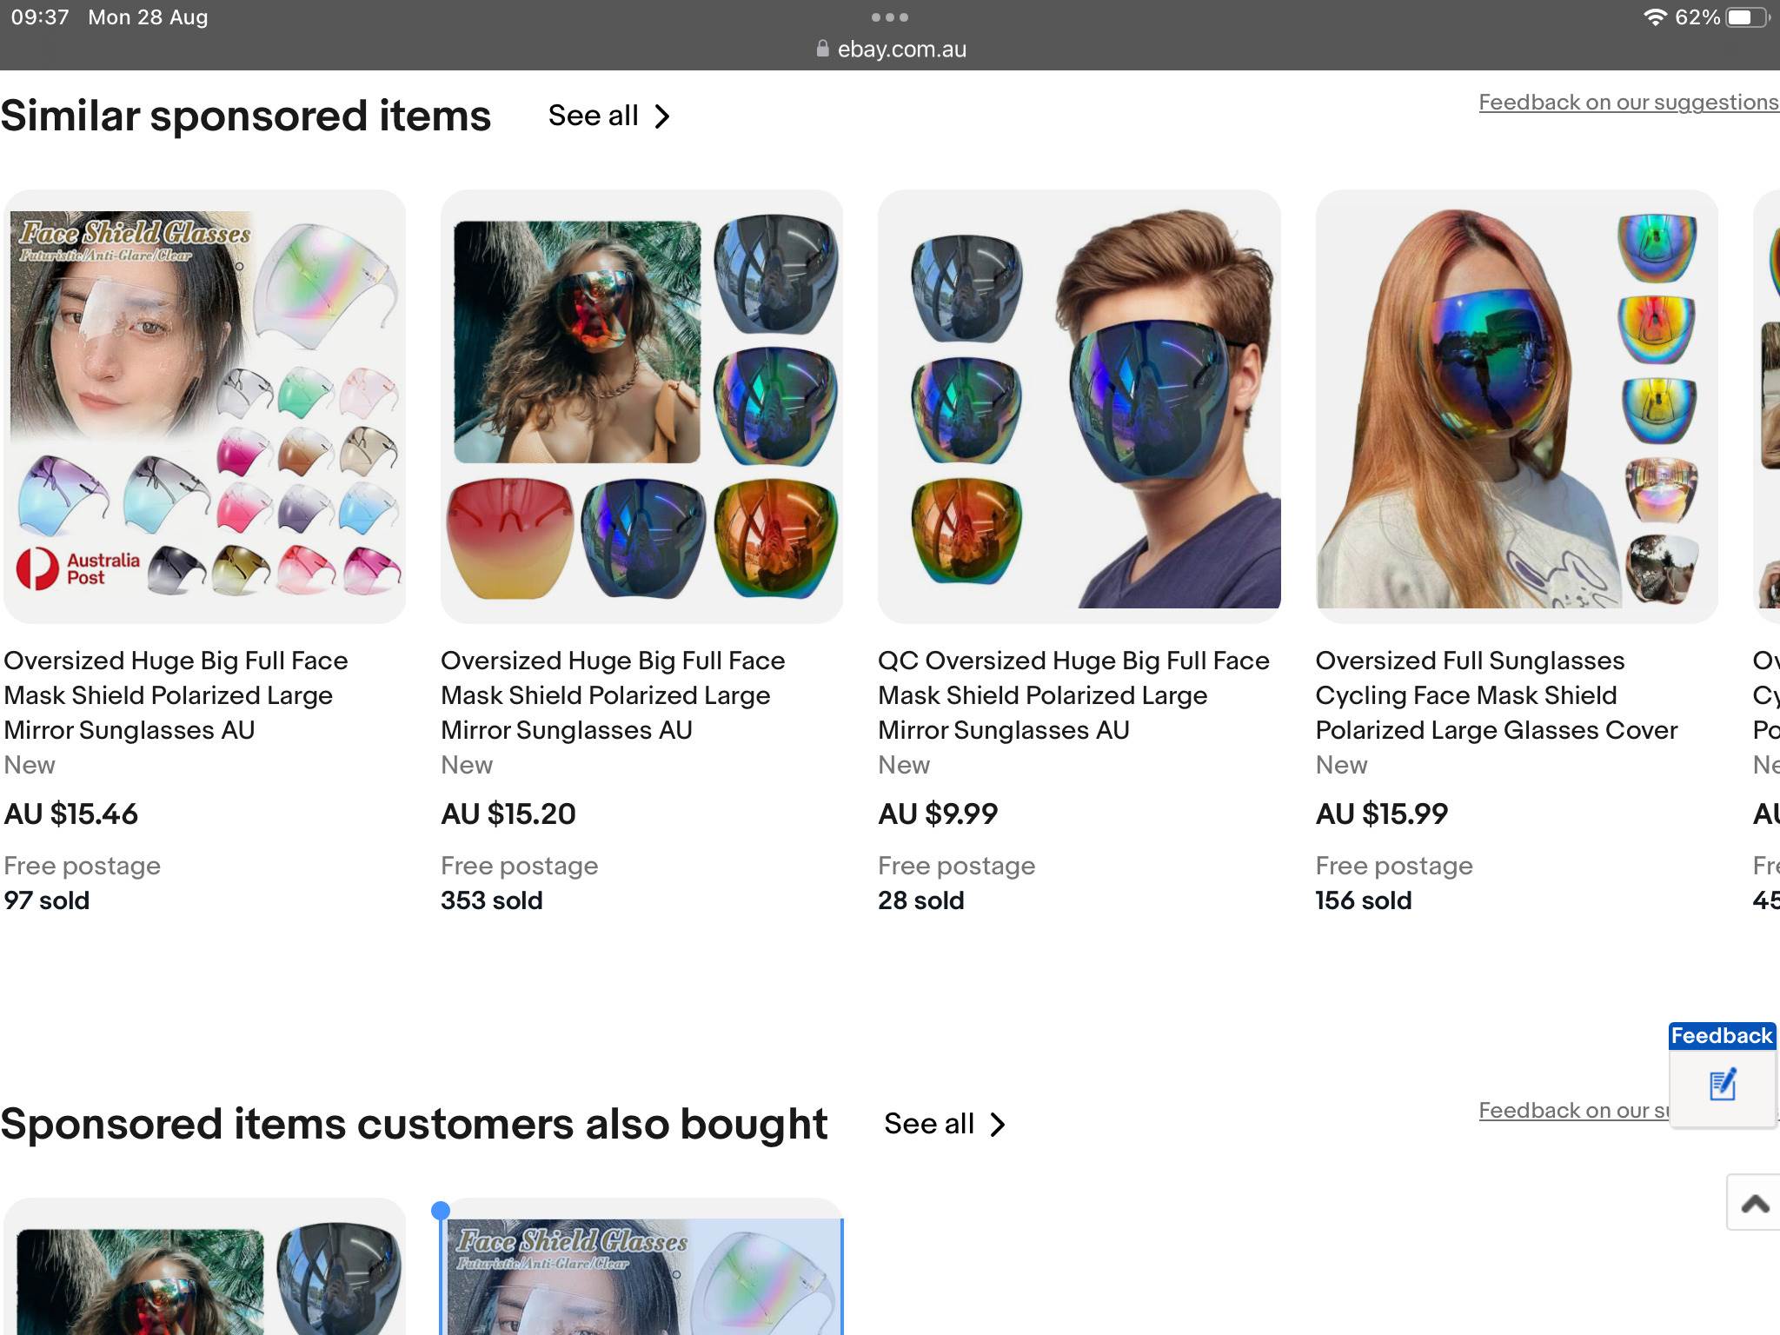Screen dimensions: 1780x1335
Task: Open the AU $15.46 face shield listing title
Action: pyautogui.click(x=176, y=694)
